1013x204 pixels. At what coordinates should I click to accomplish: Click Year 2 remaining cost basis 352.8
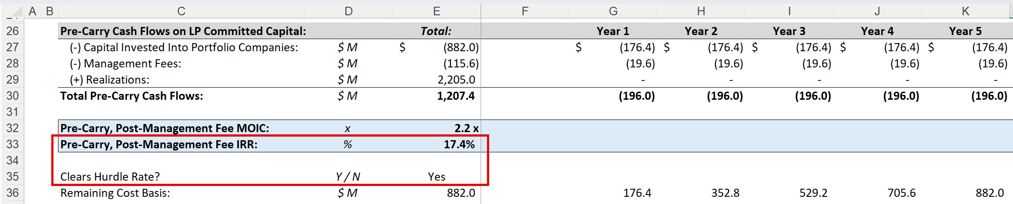[x=725, y=193]
